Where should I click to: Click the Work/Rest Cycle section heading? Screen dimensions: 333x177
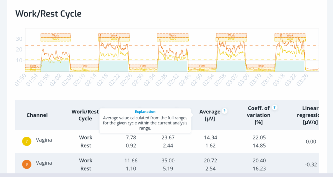click(x=48, y=14)
